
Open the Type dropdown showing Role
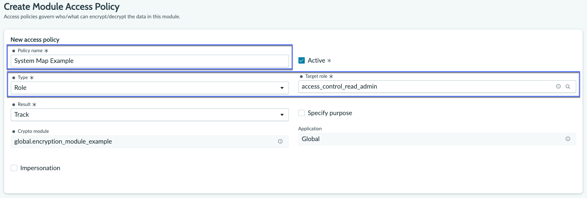150,88
